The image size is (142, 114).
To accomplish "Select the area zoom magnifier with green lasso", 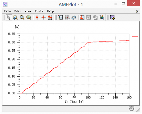I will click(29, 17).
